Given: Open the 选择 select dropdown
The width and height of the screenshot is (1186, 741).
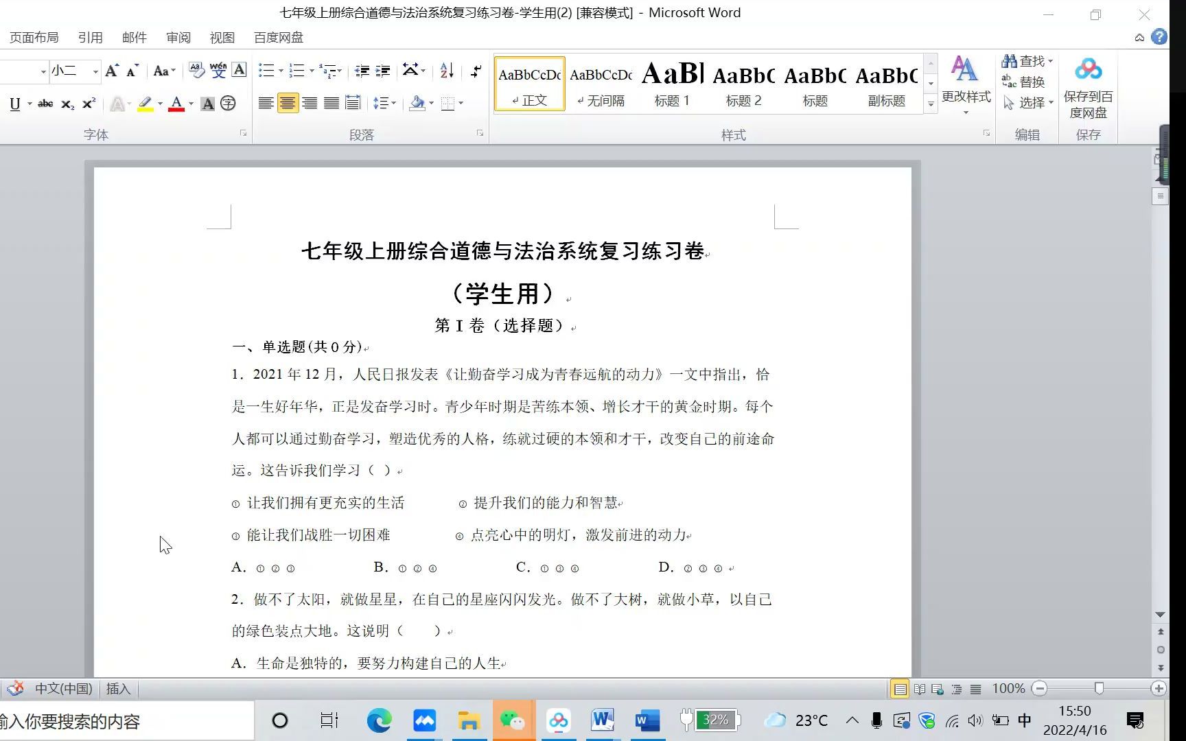Looking at the screenshot, I should click(x=1027, y=102).
